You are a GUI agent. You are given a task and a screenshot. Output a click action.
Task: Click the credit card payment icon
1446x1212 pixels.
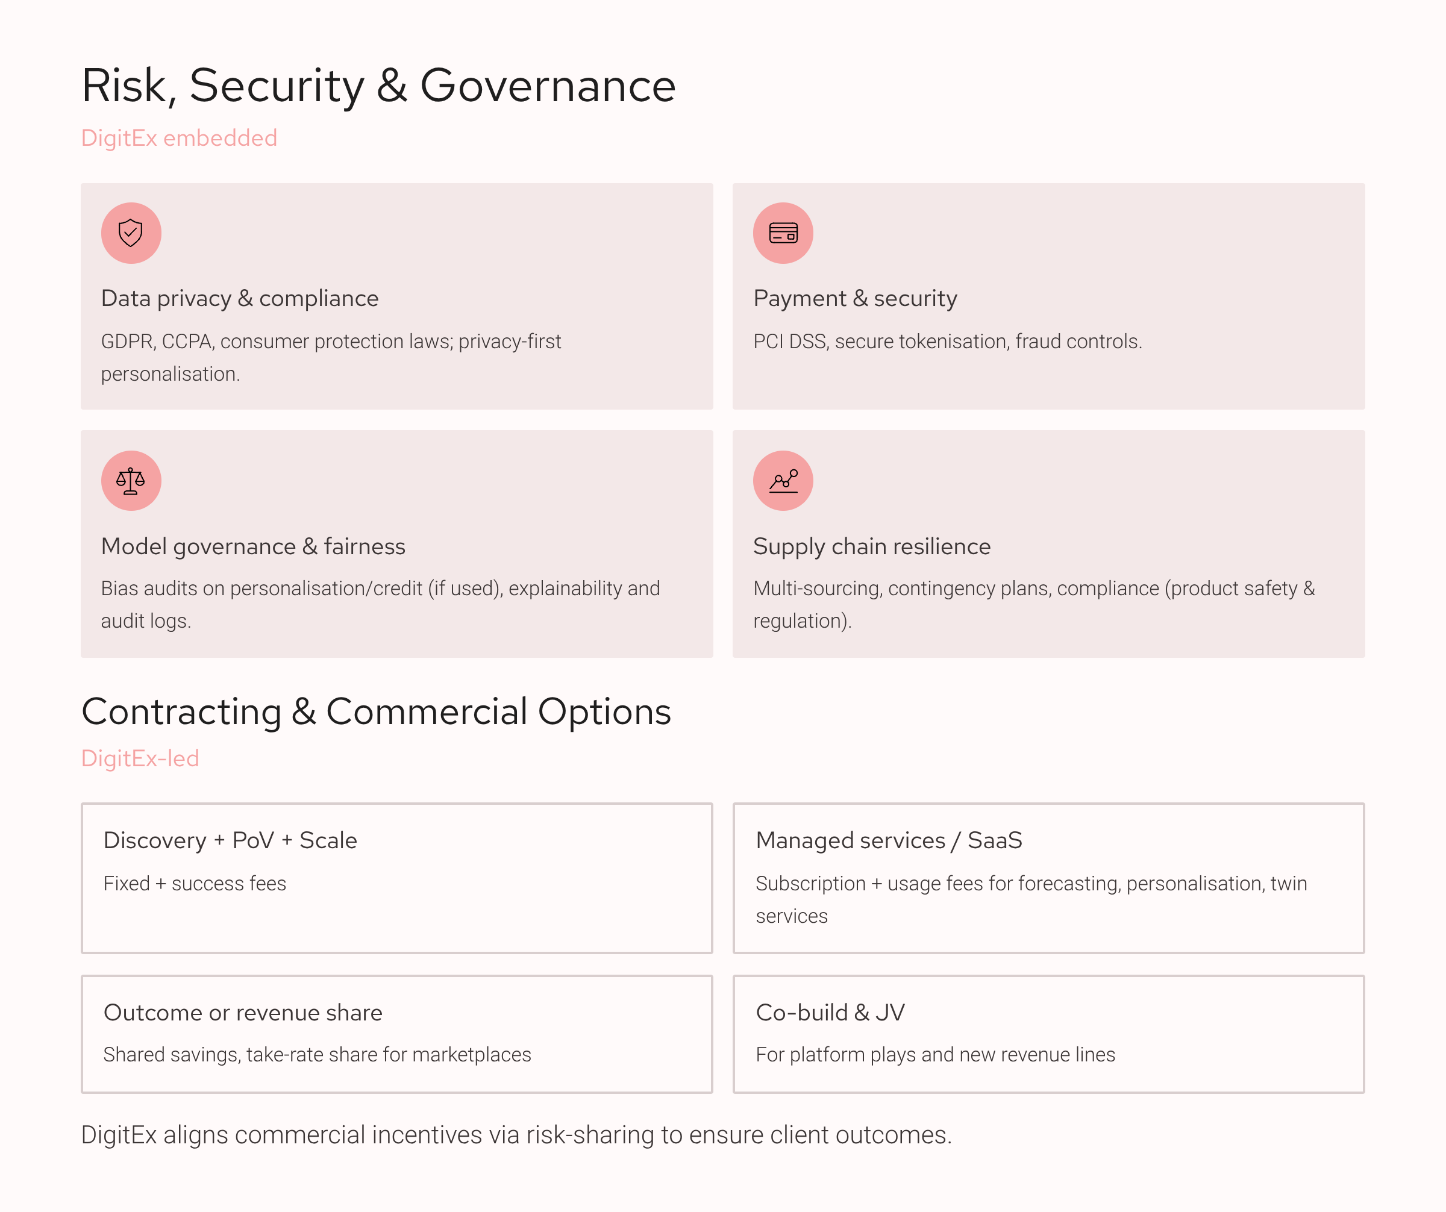pyautogui.click(x=783, y=233)
